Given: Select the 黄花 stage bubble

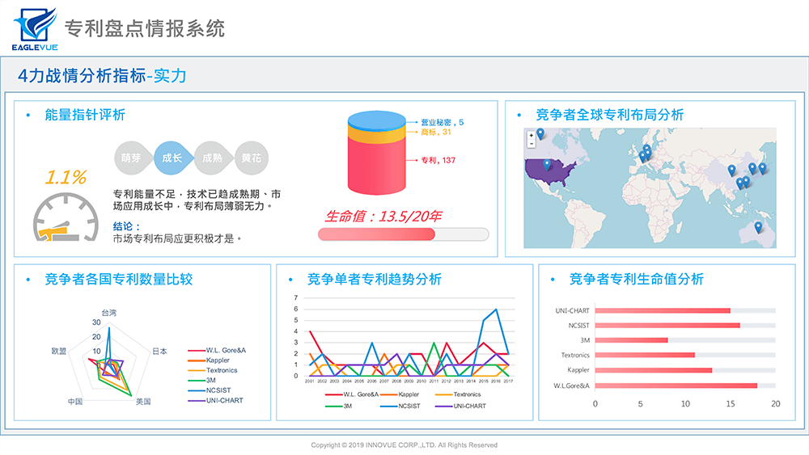Looking at the screenshot, I should coord(252,158).
